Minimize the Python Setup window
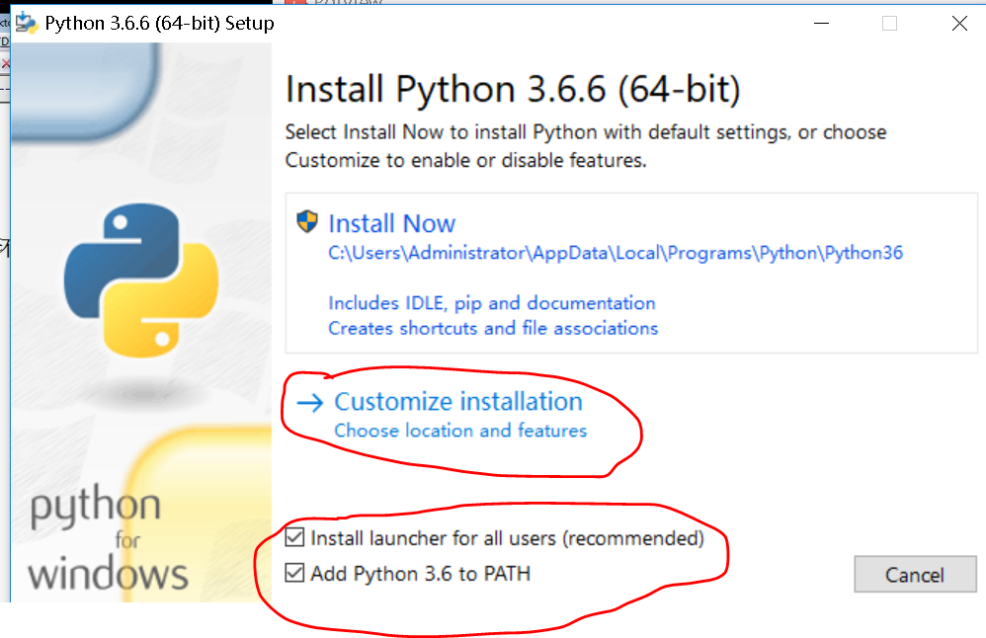Screen dimensions: 986x638 click(821, 24)
